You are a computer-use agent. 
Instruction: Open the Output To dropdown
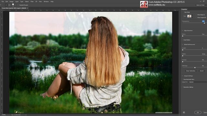198,82
